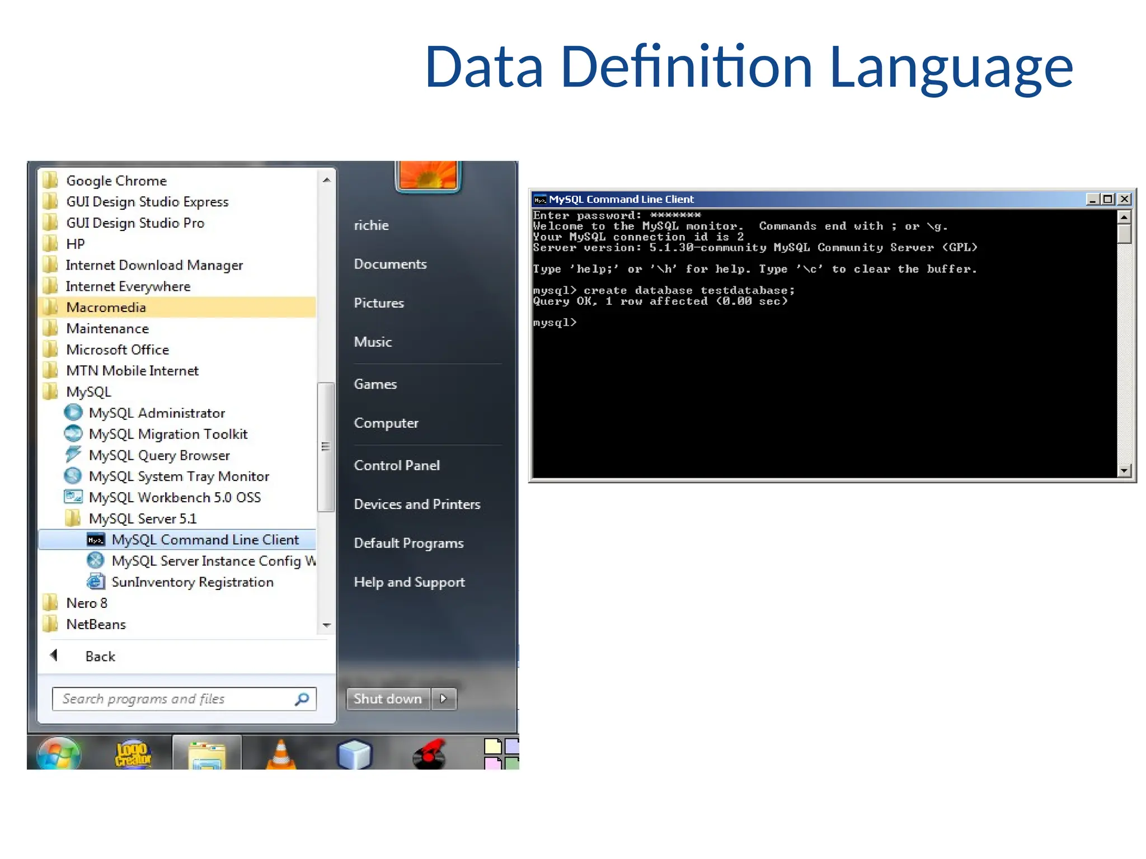
Task: Expand the Maintenance folder
Action: tap(96, 329)
